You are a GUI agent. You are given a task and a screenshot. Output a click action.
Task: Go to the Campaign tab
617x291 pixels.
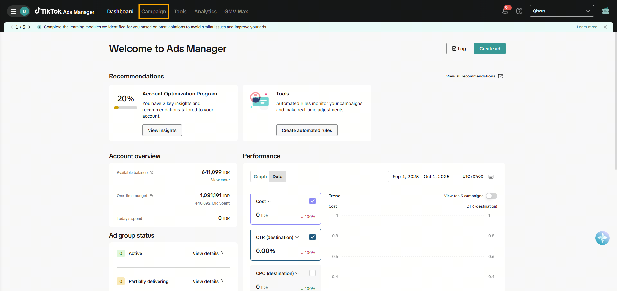click(154, 12)
